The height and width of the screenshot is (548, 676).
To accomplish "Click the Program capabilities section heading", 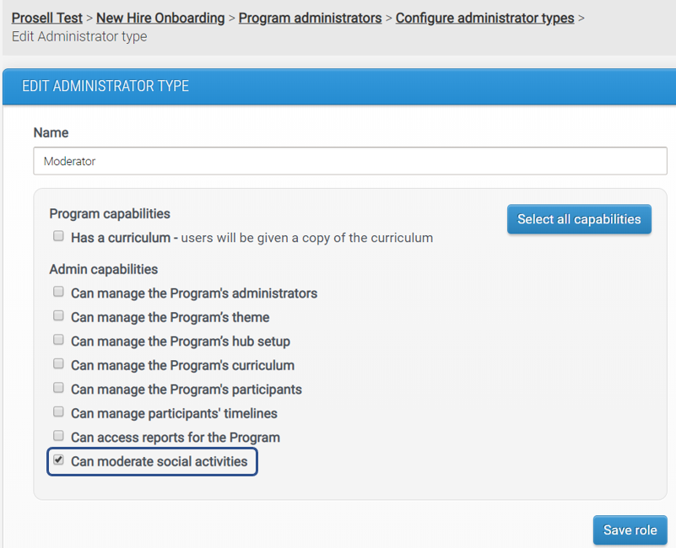I will pos(110,213).
